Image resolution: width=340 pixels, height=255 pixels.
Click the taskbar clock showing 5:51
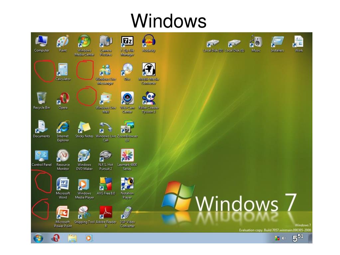pos(298,238)
